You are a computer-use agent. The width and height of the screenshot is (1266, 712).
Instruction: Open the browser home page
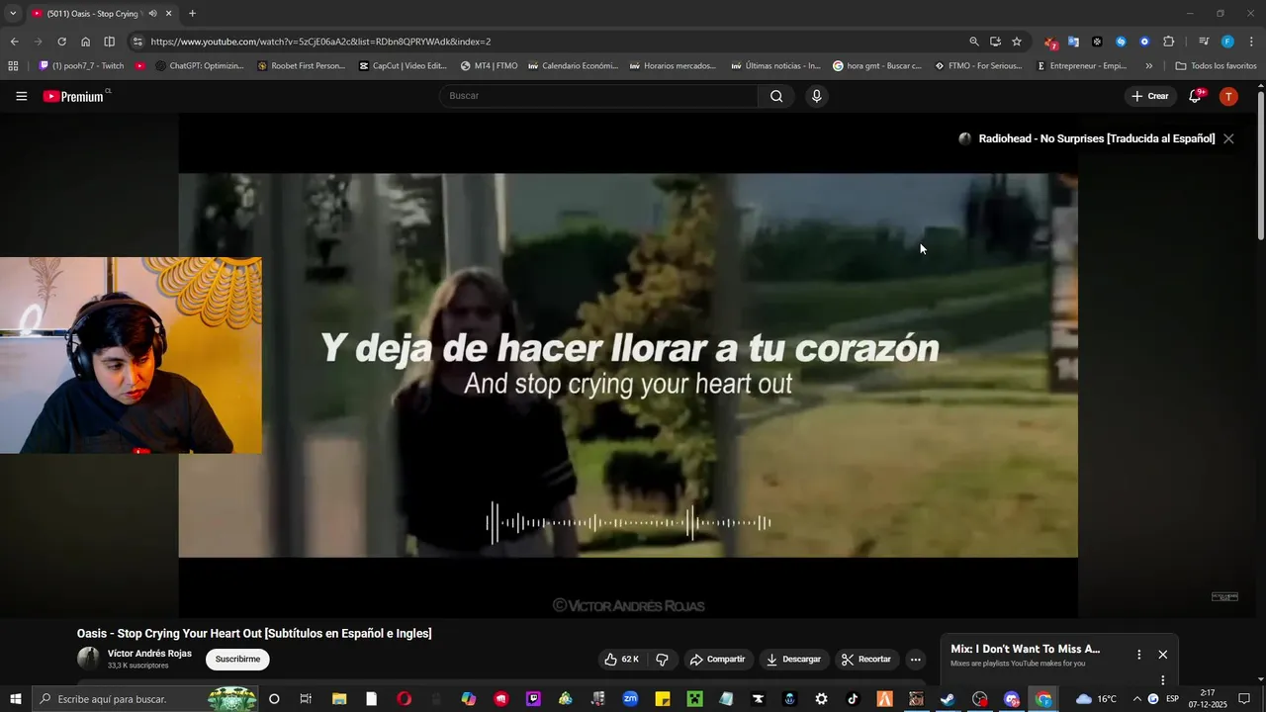click(85, 42)
